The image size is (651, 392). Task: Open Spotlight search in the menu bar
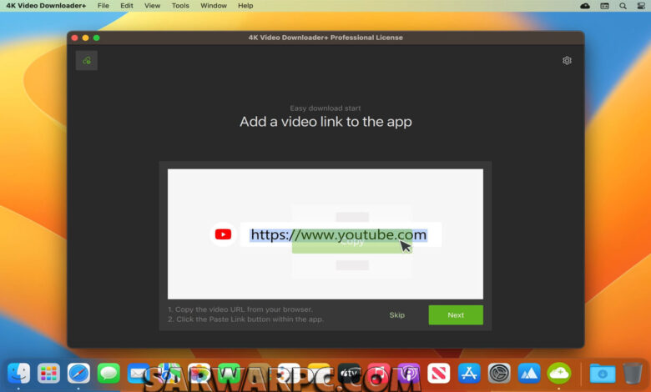pos(623,6)
